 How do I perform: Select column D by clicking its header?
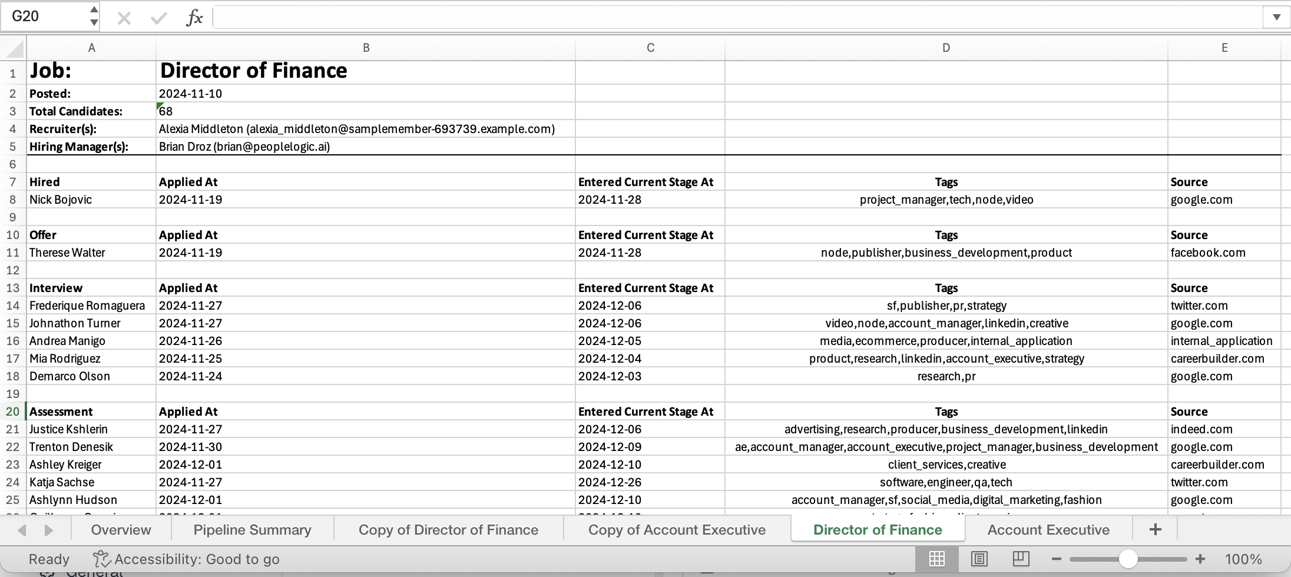[x=946, y=48]
